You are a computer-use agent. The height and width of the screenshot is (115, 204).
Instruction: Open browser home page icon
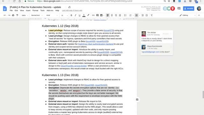19,1
